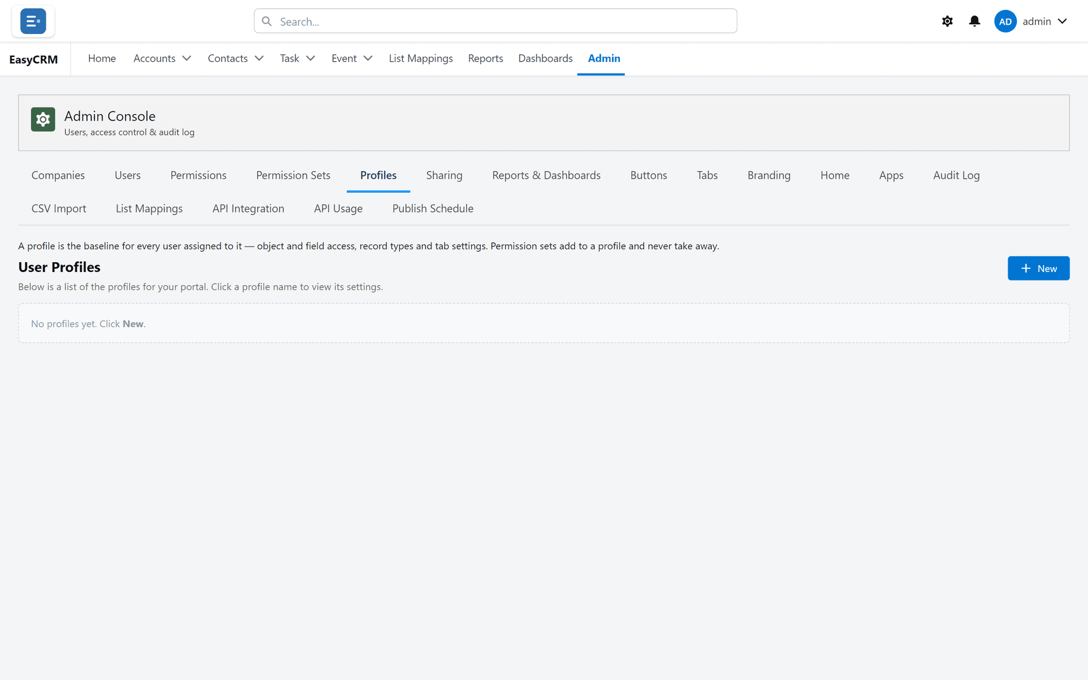Open the Publish Schedule tab
The image size is (1088, 680).
433,209
